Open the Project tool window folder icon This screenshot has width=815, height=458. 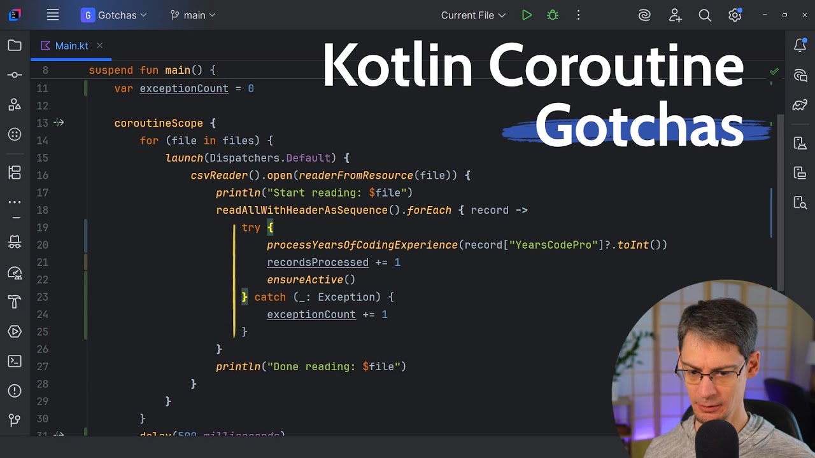click(x=14, y=45)
